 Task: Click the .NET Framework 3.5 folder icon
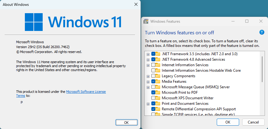pos(158,54)
